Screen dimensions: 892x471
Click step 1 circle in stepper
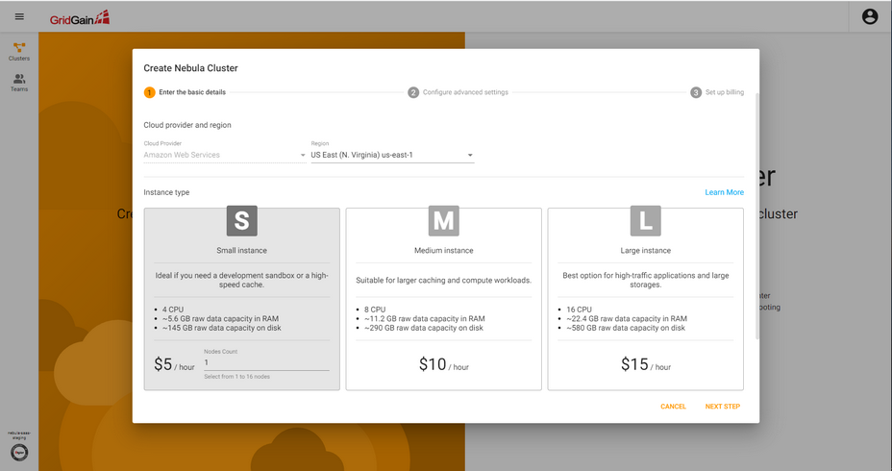[149, 92]
